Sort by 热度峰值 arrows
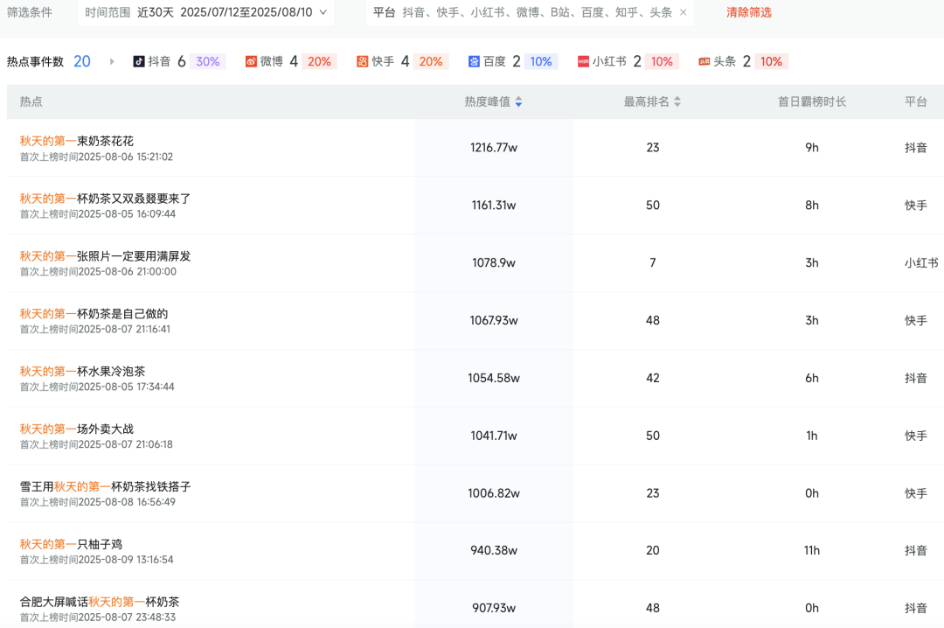 pyautogui.click(x=518, y=101)
